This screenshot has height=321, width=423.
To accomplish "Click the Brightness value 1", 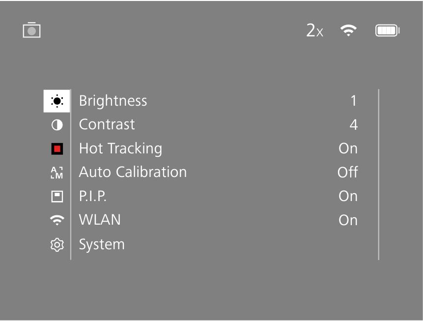I will tap(353, 101).
